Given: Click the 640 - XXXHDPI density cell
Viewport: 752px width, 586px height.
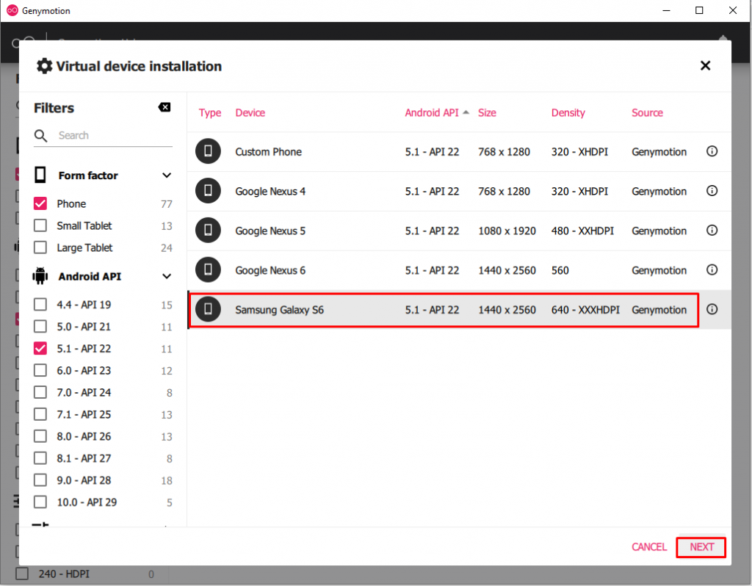Looking at the screenshot, I should (585, 310).
